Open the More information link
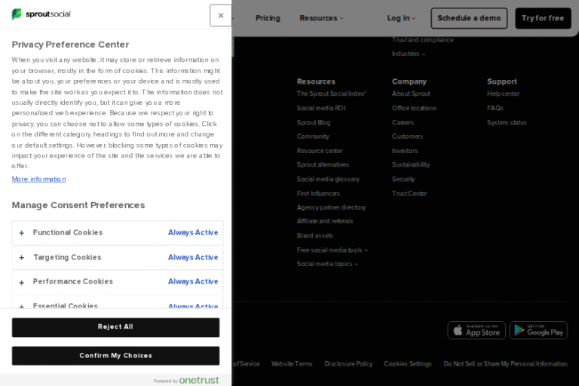 coord(38,179)
